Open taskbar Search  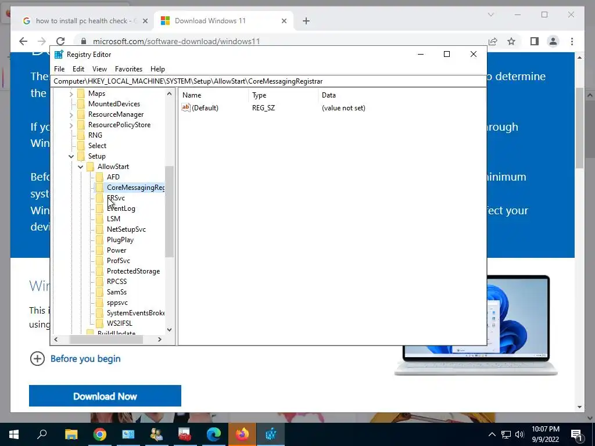(42, 434)
